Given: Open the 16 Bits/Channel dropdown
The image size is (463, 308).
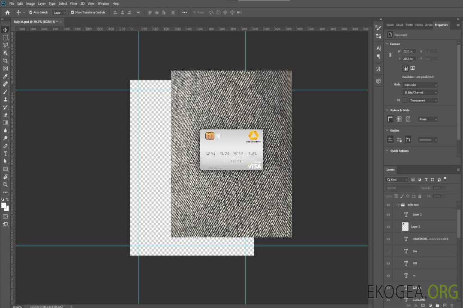Looking at the screenshot, I should pyautogui.click(x=420, y=92).
